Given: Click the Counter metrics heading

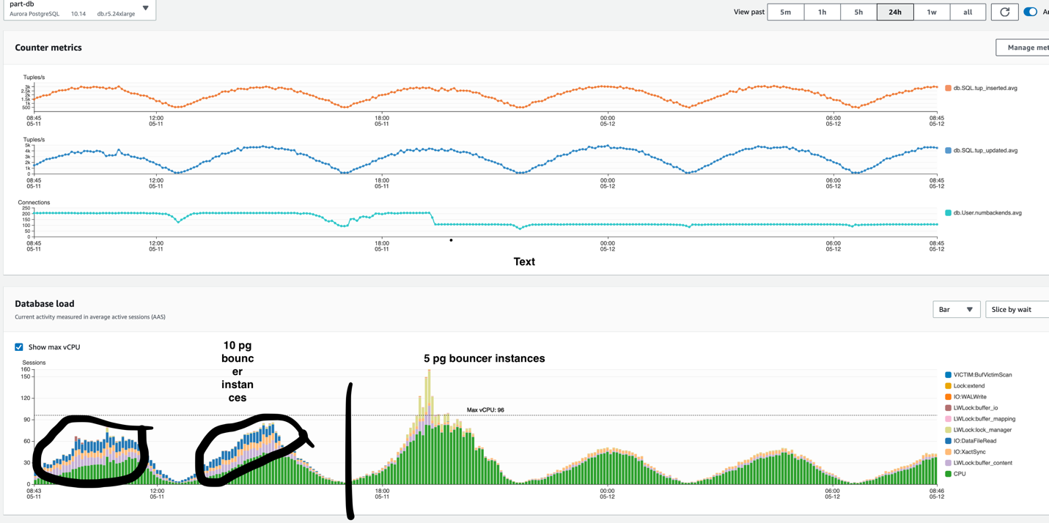Looking at the screenshot, I should [x=48, y=48].
